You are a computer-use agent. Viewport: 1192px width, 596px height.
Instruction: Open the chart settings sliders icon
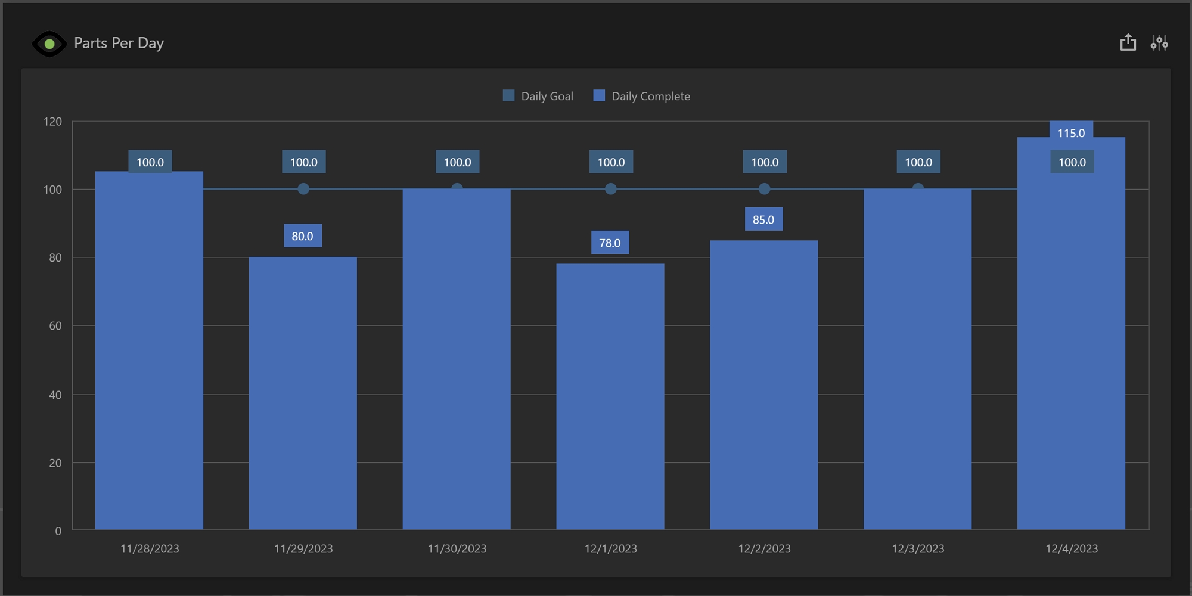click(x=1159, y=43)
